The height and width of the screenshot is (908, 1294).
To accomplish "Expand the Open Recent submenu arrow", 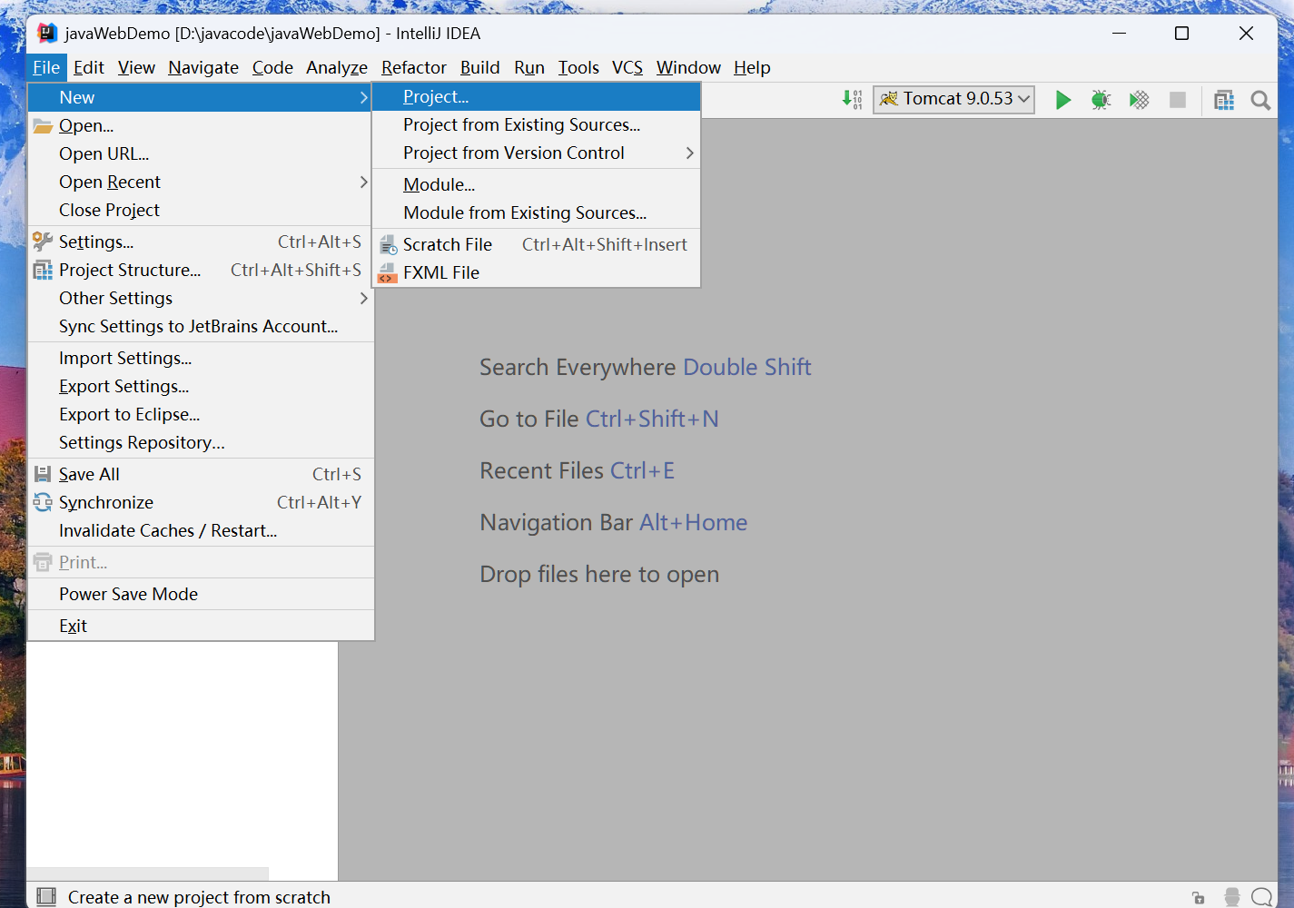I will click(x=363, y=182).
